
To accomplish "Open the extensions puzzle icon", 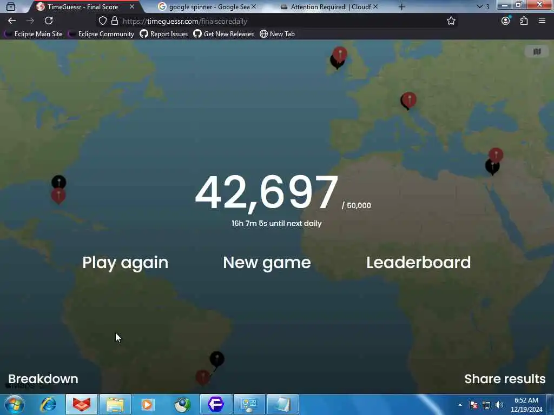I will 524,21.
